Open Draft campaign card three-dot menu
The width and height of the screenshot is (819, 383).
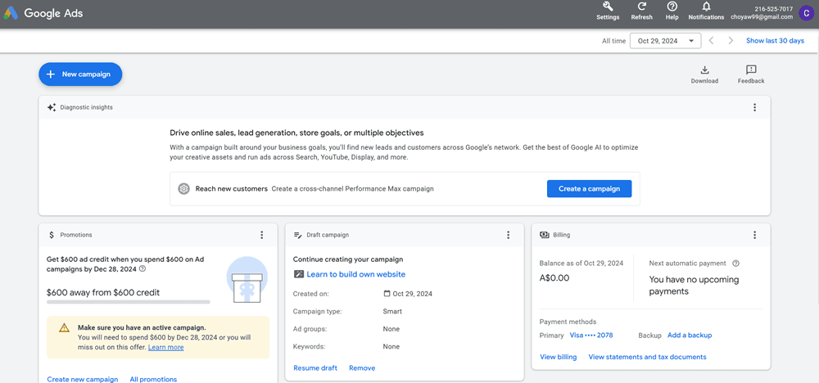coord(508,235)
